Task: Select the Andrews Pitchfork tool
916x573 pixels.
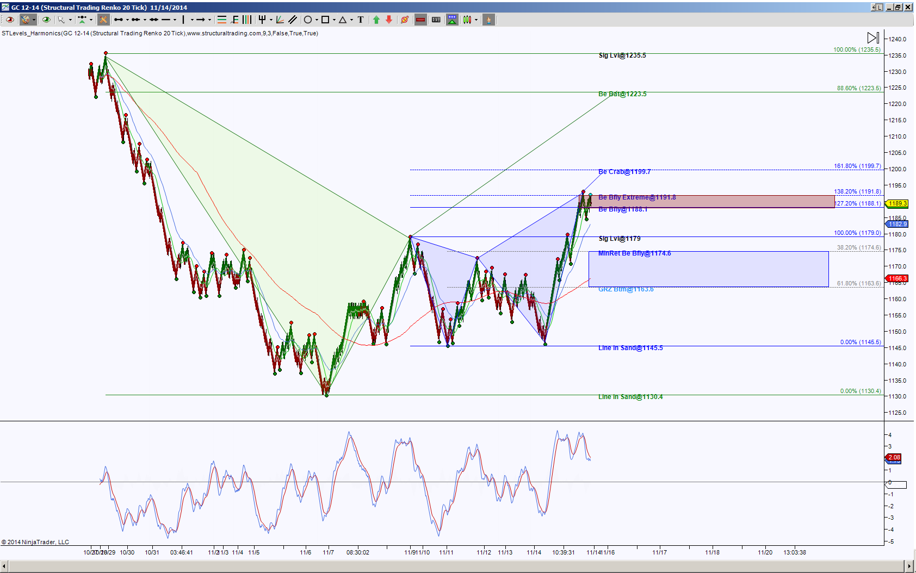Action: [262, 20]
